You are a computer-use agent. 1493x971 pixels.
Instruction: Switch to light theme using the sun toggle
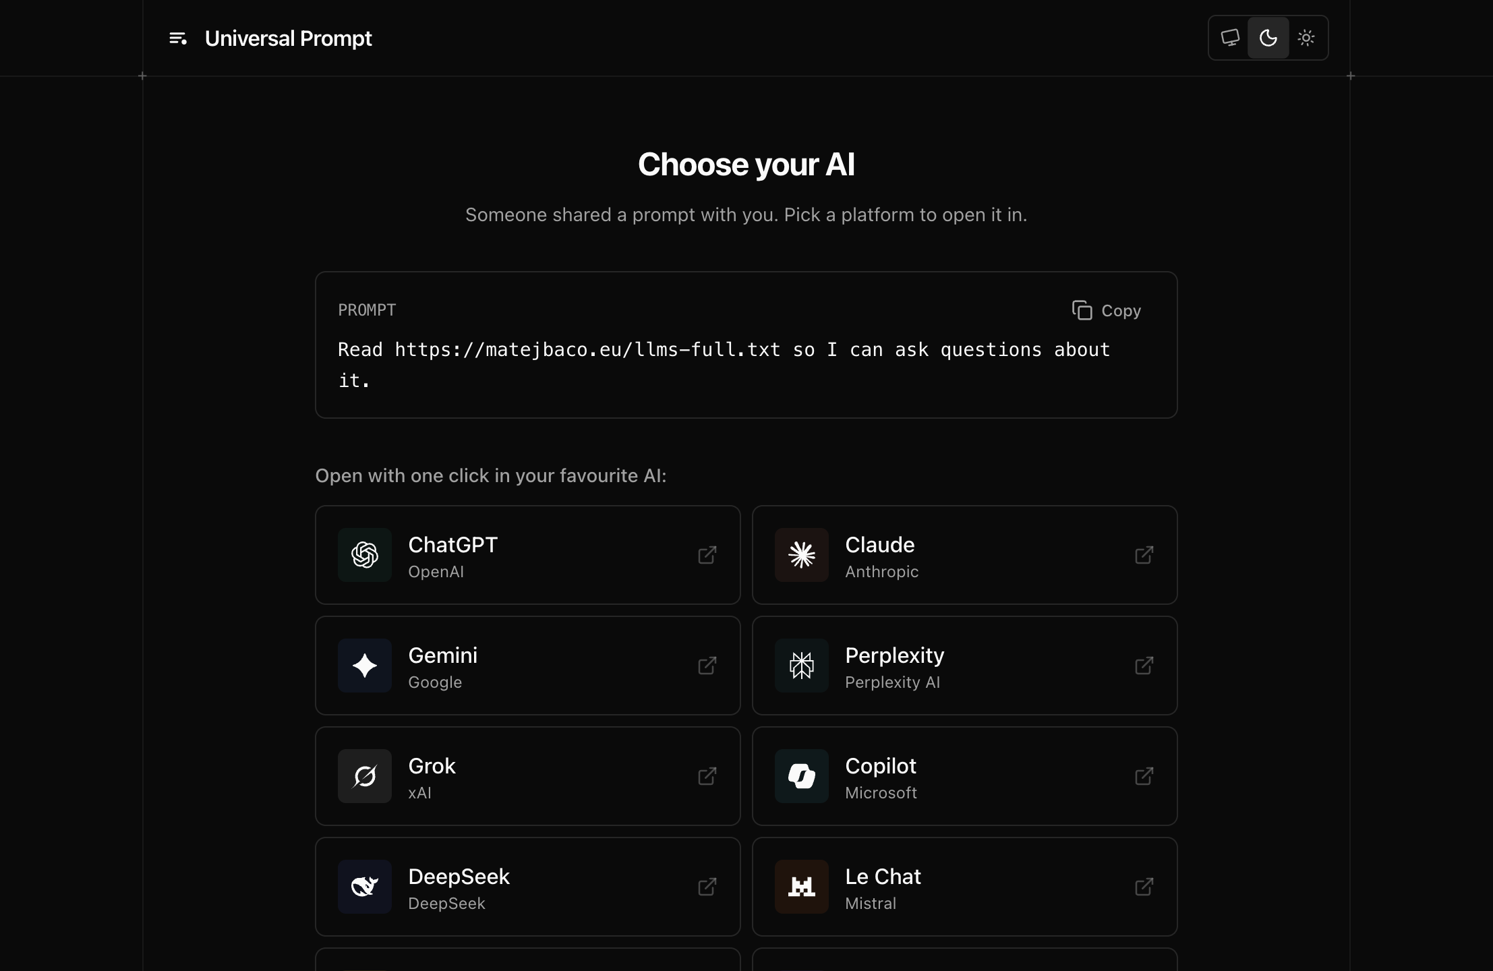point(1306,38)
